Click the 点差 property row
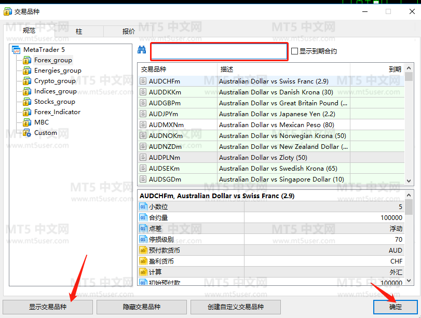This screenshot has width=421, height=318. (x=271, y=228)
